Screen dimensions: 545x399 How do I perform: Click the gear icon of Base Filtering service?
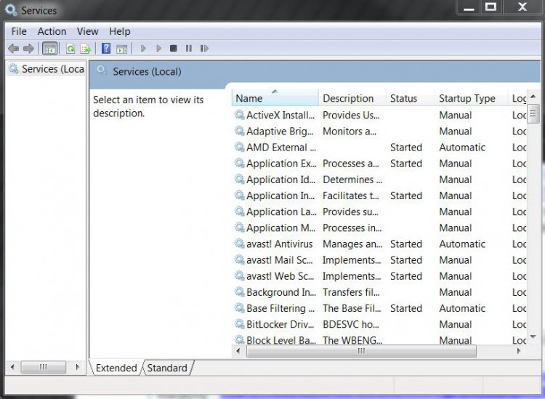click(x=239, y=307)
